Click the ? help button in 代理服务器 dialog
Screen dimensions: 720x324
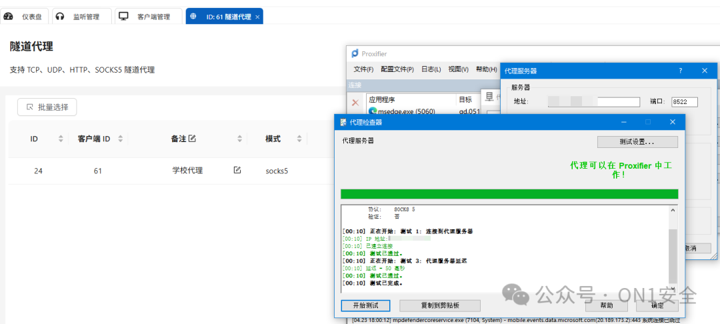tap(681, 71)
